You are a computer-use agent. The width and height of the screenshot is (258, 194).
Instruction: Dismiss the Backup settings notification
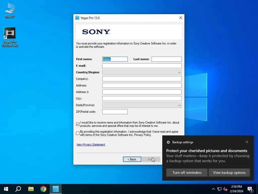[247, 142]
